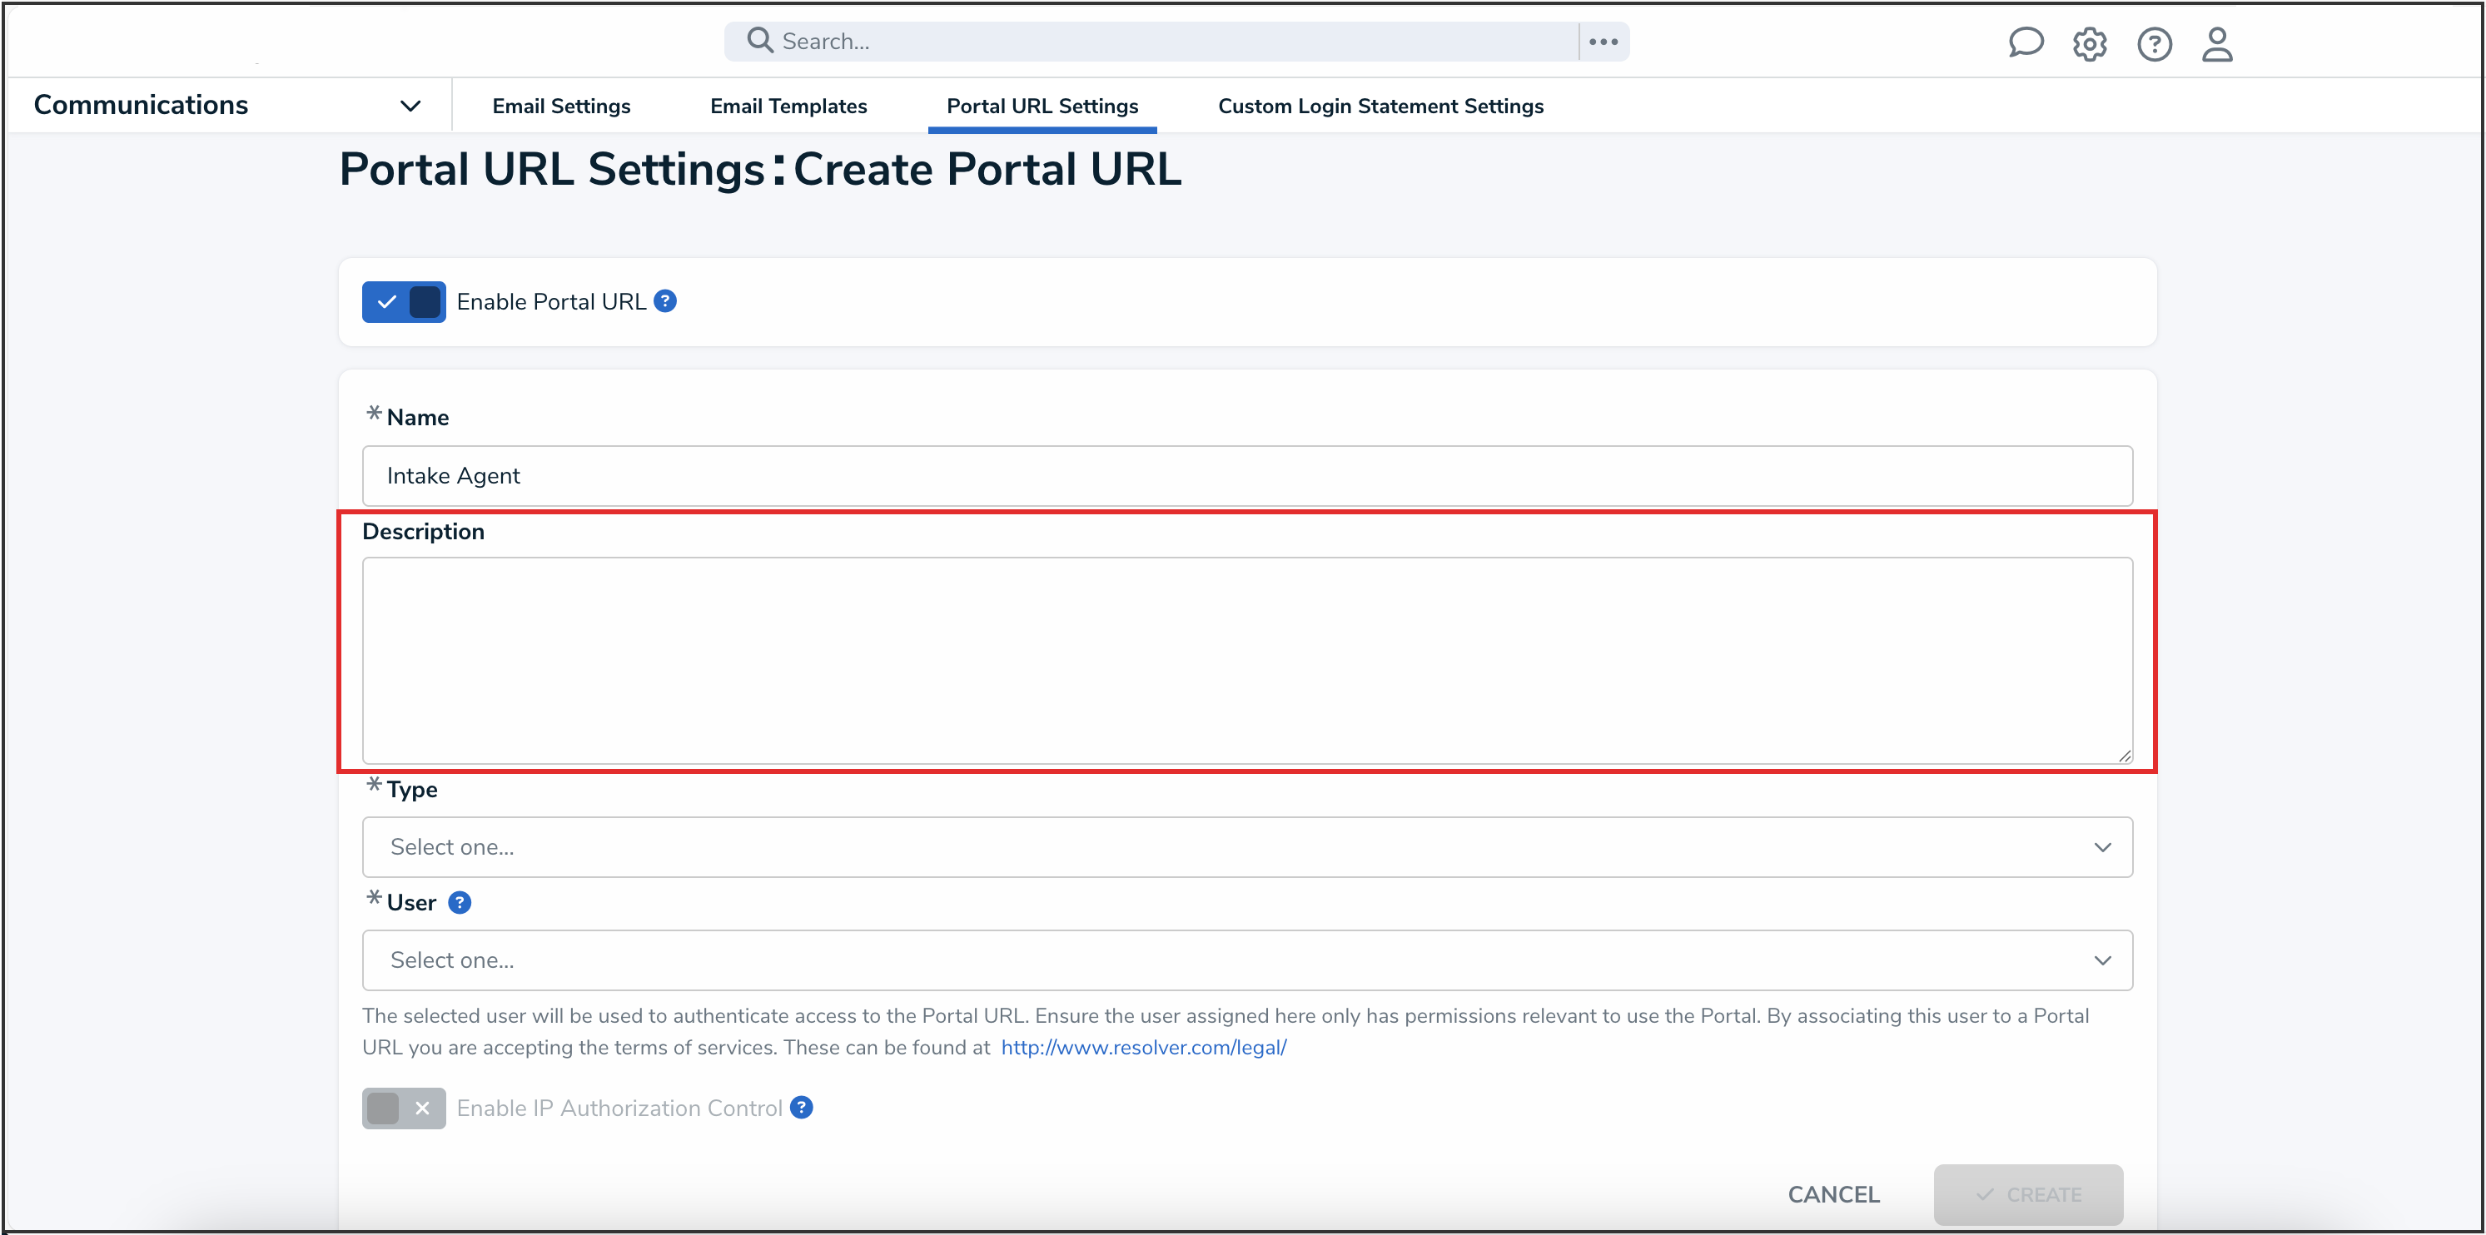This screenshot has height=1235, width=2486.
Task: Open the user profile icon
Action: 2217,43
